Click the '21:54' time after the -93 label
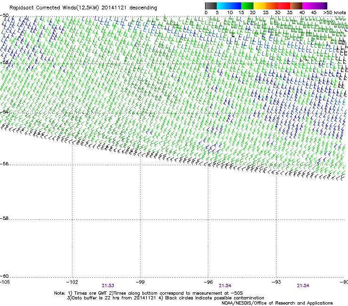This screenshot has width=348, height=306. [x=303, y=286]
